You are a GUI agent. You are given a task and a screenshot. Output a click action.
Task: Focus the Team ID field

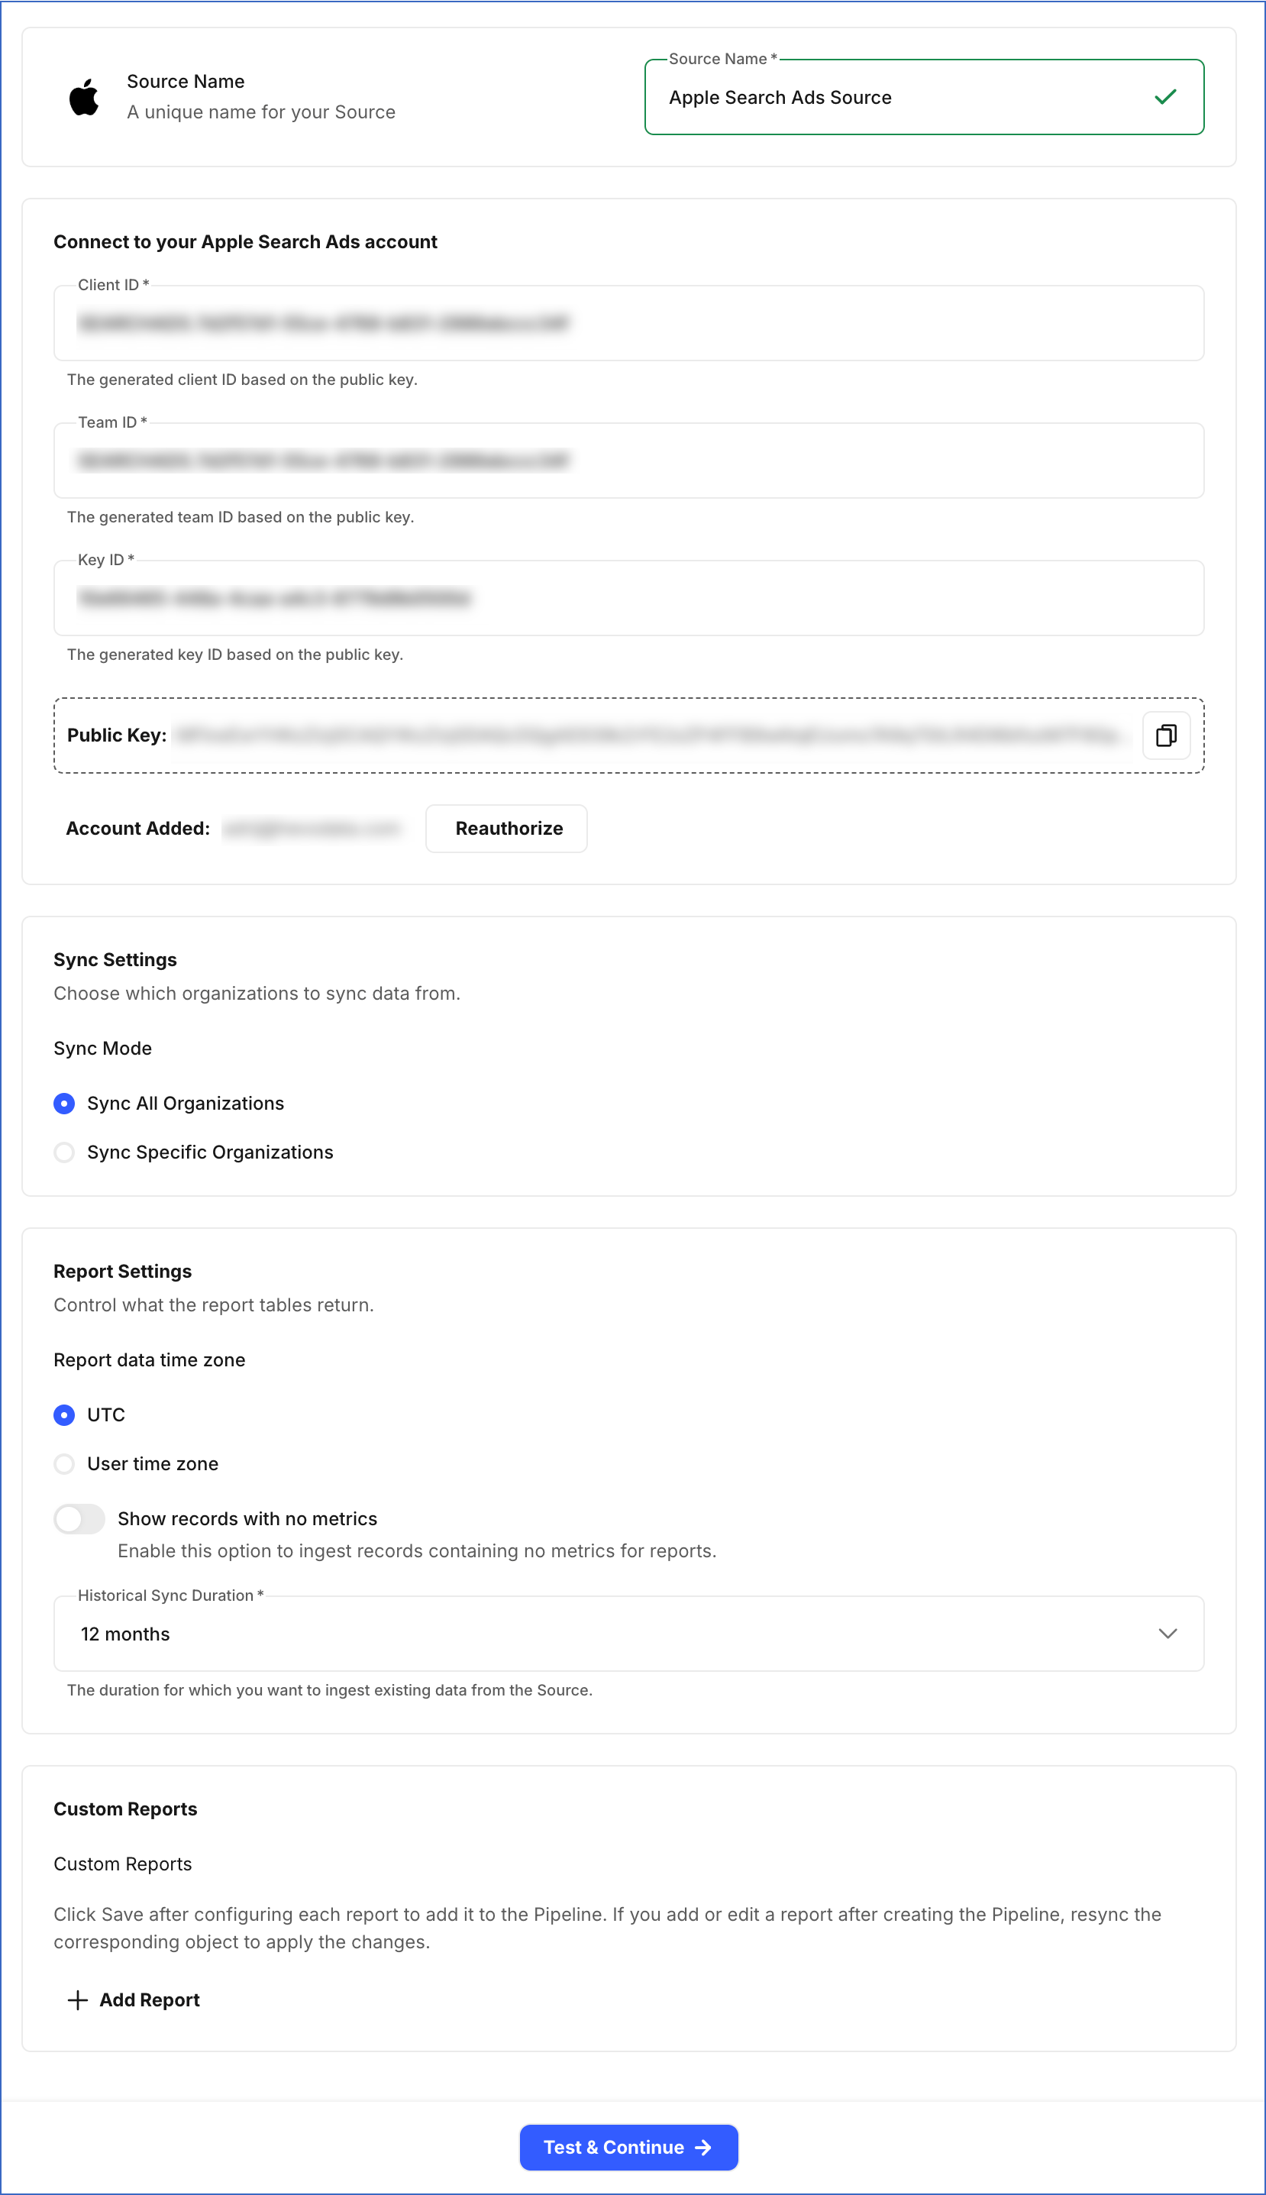point(628,461)
